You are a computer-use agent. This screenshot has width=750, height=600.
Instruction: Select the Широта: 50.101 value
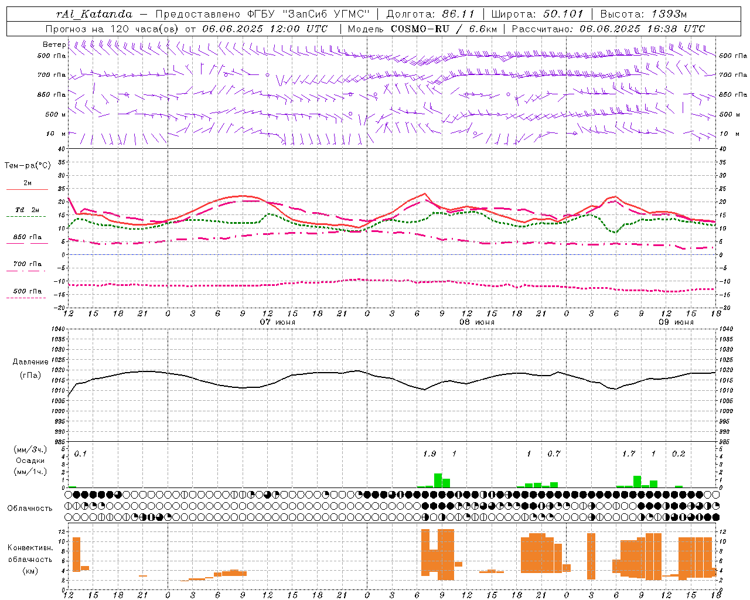point(537,14)
